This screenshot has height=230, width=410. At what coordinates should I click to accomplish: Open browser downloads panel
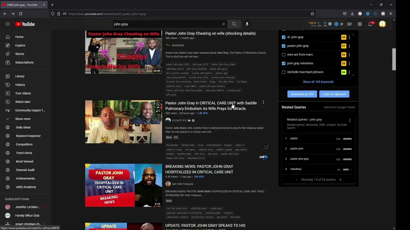[352, 14]
